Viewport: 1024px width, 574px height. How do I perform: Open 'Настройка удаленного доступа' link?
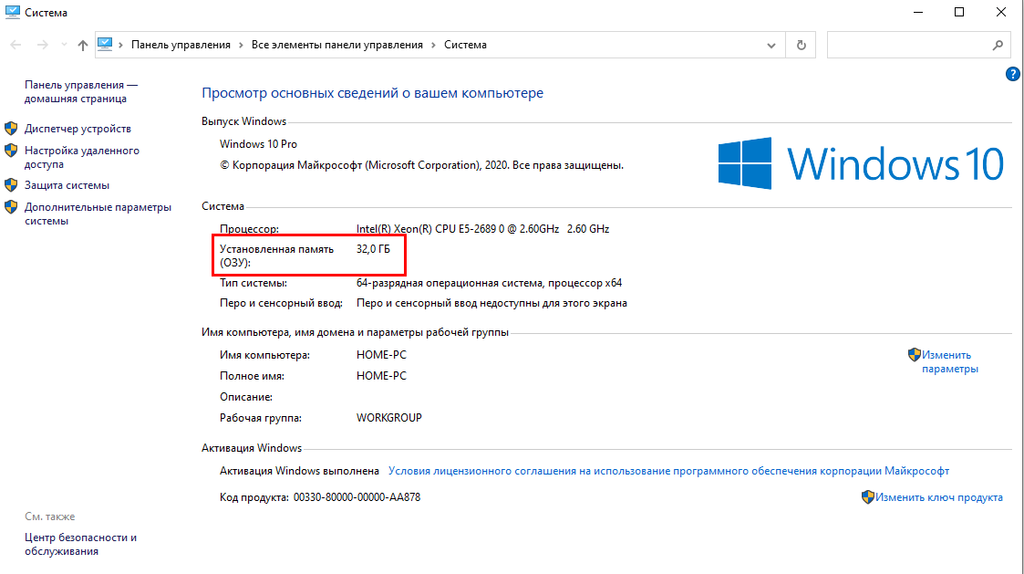pyautogui.click(x=82, y=158)
